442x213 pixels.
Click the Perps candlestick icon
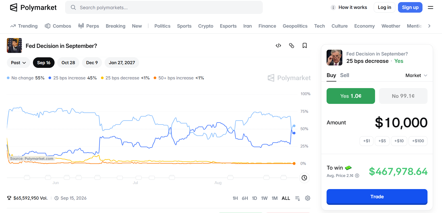(81, 26)
